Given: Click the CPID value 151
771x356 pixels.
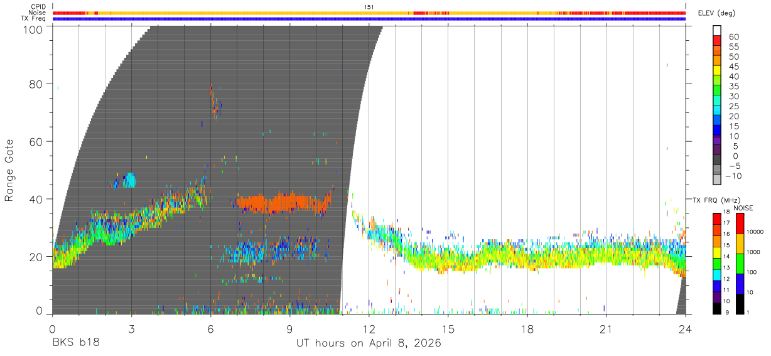Looking at the screenshot, I should pos(369,7).
